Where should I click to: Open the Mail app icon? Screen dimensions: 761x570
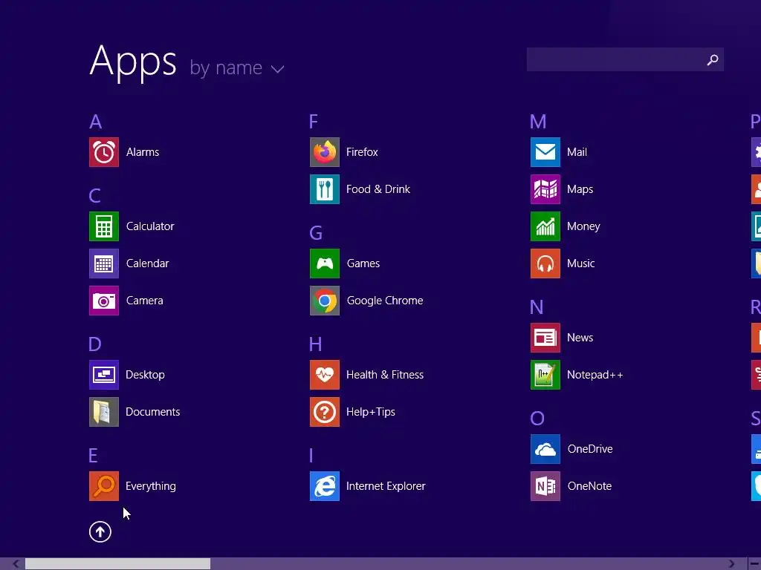545,152
